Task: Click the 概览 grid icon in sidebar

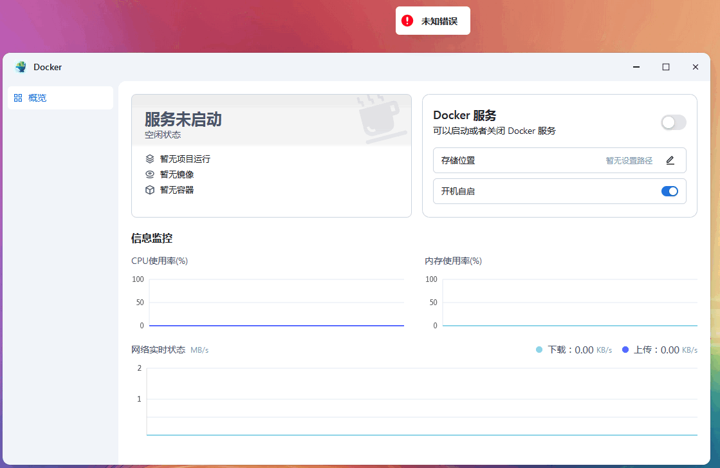Action: 18,98
